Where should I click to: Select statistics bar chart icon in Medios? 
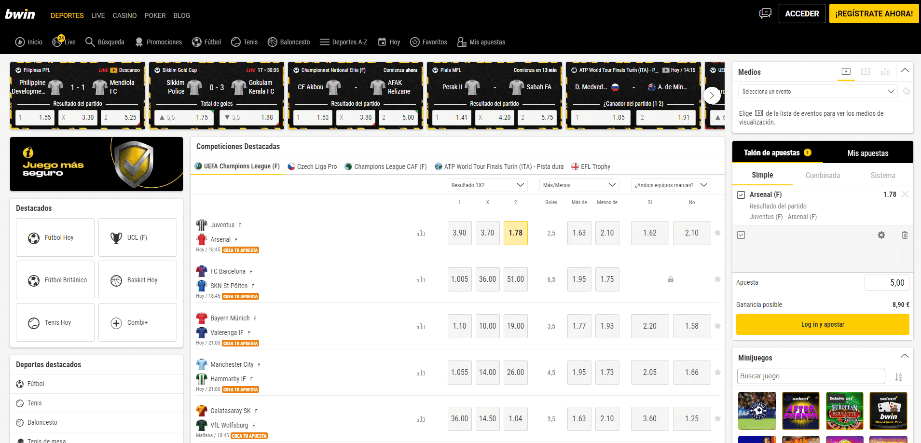885,71
